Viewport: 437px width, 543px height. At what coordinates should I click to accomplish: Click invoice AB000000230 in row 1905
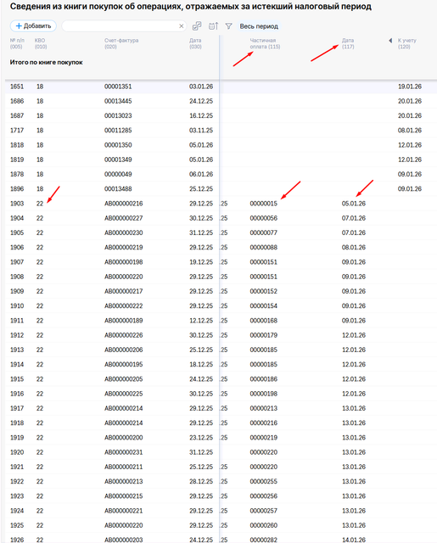[124, 232]
